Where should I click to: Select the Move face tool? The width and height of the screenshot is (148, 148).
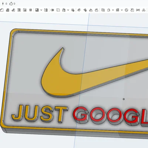pos(91,10)
